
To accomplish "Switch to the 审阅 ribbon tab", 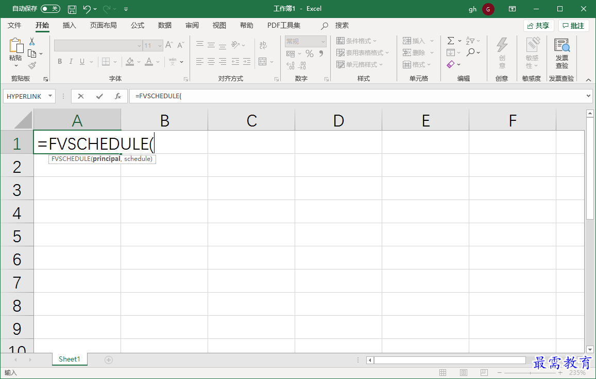I will pos(192,25).
